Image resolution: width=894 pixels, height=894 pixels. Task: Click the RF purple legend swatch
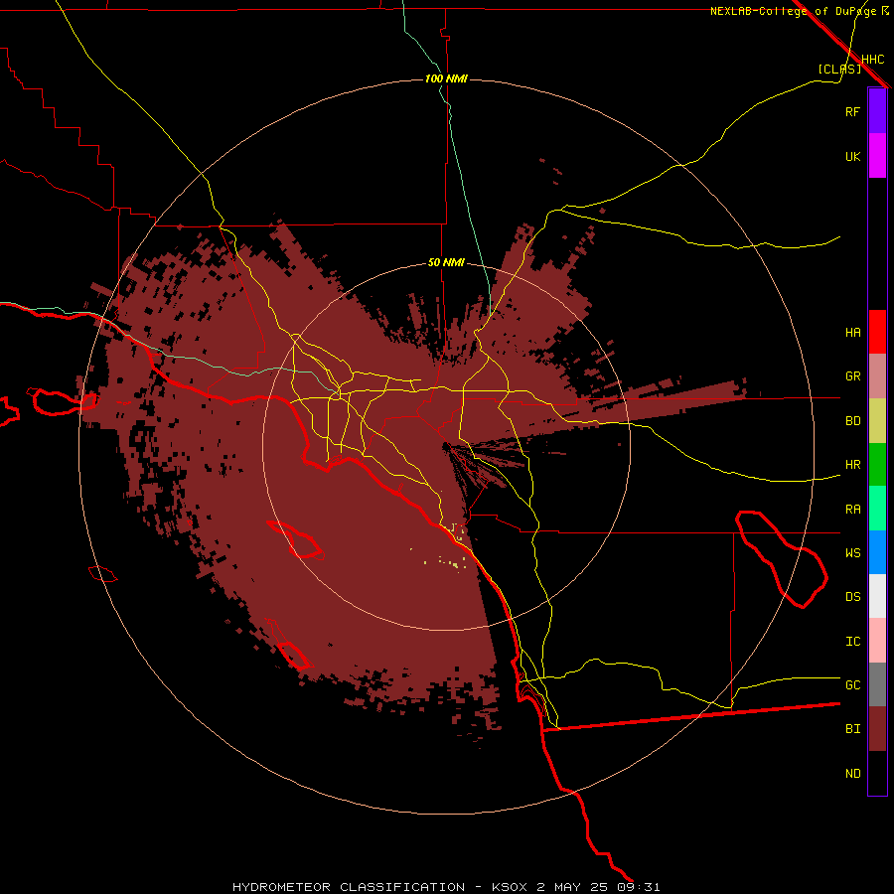(x=877, y=111)
